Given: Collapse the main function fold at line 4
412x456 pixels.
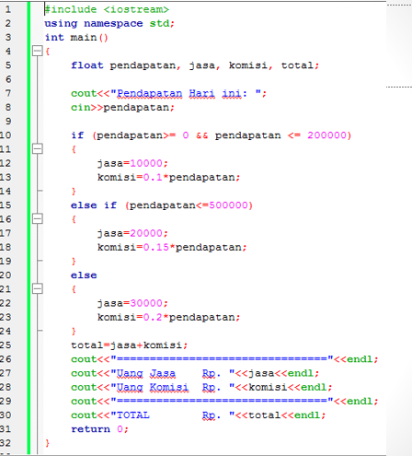Looking at the screenshot, I should tap(38, 51).
